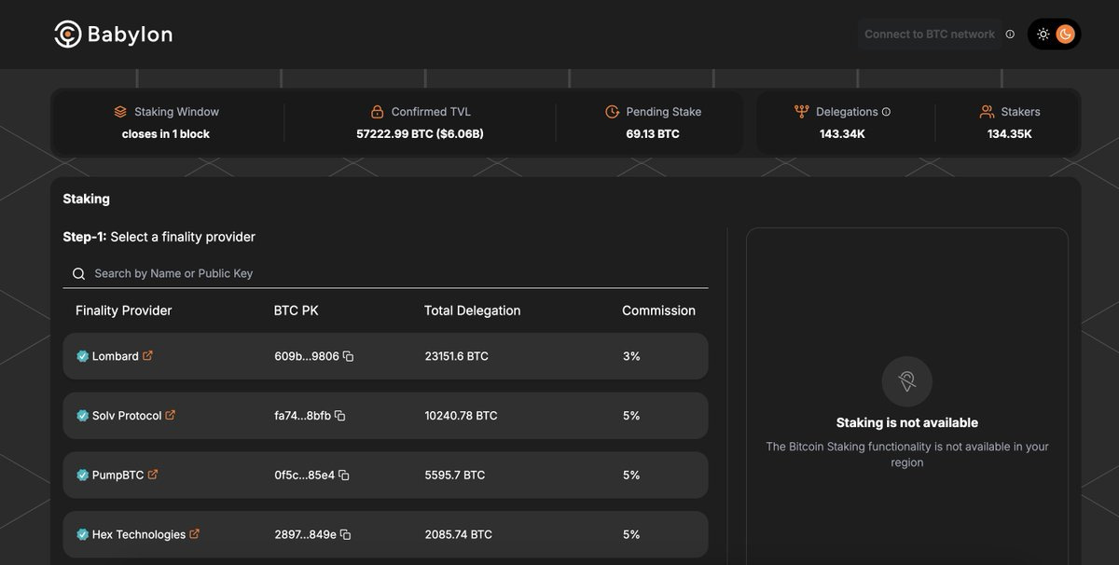Click 134.35K stakers value
The width and height of the screenshot is (1119, 565).
[1010, 134]
